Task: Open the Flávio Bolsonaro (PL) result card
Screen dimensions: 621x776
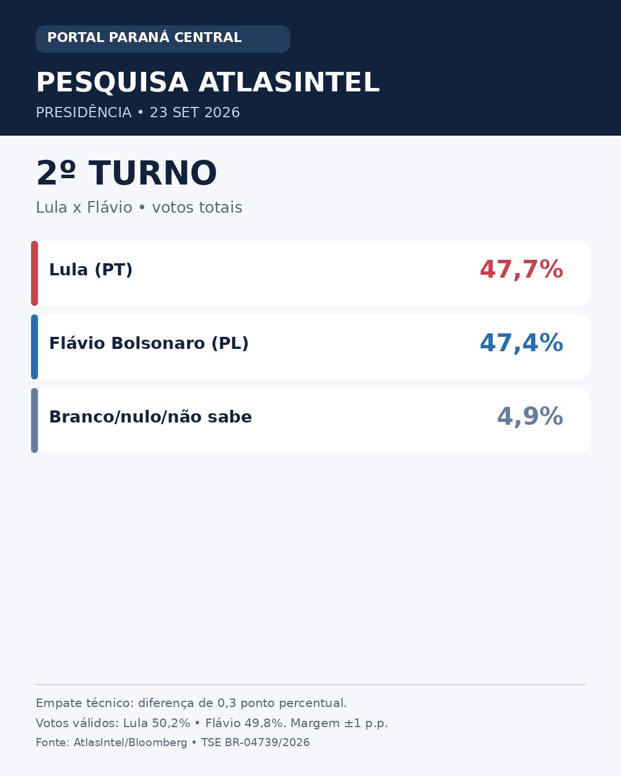Action: coord(310,347)
